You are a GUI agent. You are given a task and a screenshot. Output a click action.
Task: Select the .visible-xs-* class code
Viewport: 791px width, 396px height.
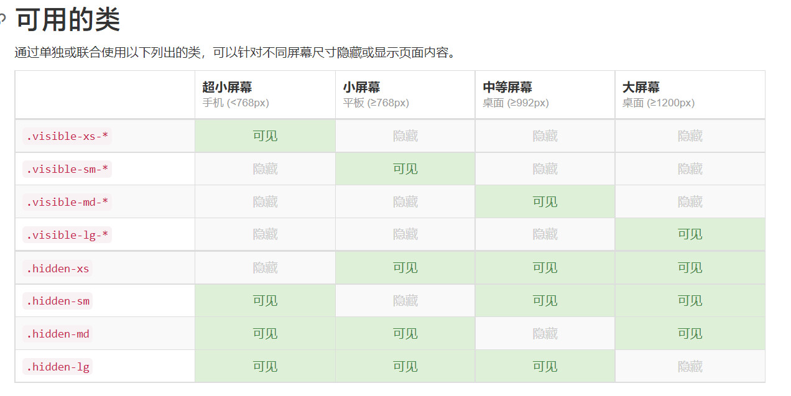click(67, 136)
